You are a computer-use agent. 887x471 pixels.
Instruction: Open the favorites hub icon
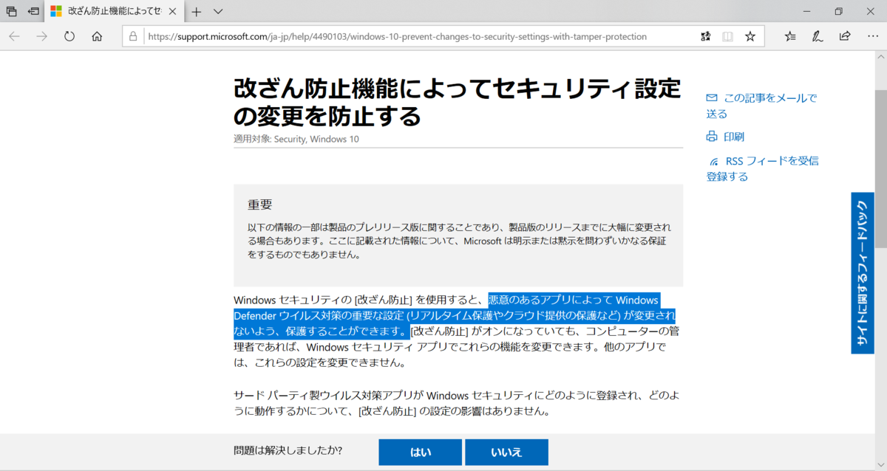click(789, 36)
